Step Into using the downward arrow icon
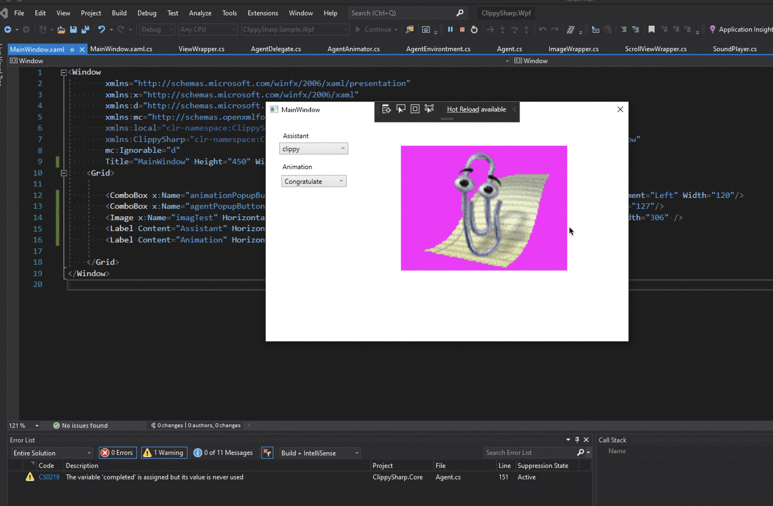 point(502,30)
